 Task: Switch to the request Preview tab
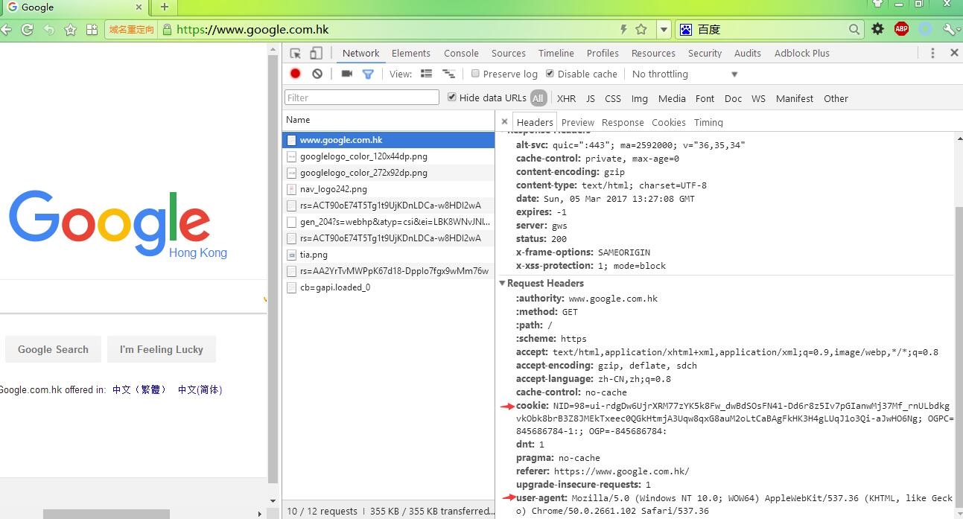pos(578,122)
